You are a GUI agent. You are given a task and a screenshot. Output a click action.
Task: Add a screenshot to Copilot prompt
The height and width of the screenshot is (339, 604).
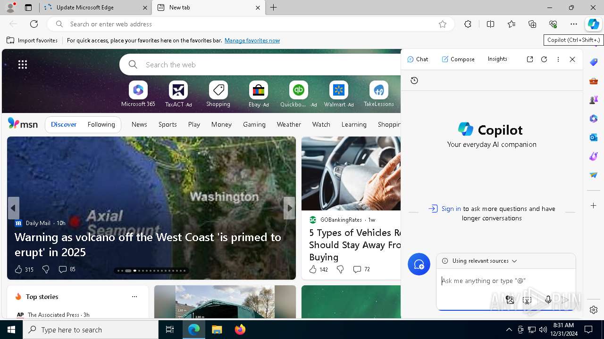pos(527,299)
